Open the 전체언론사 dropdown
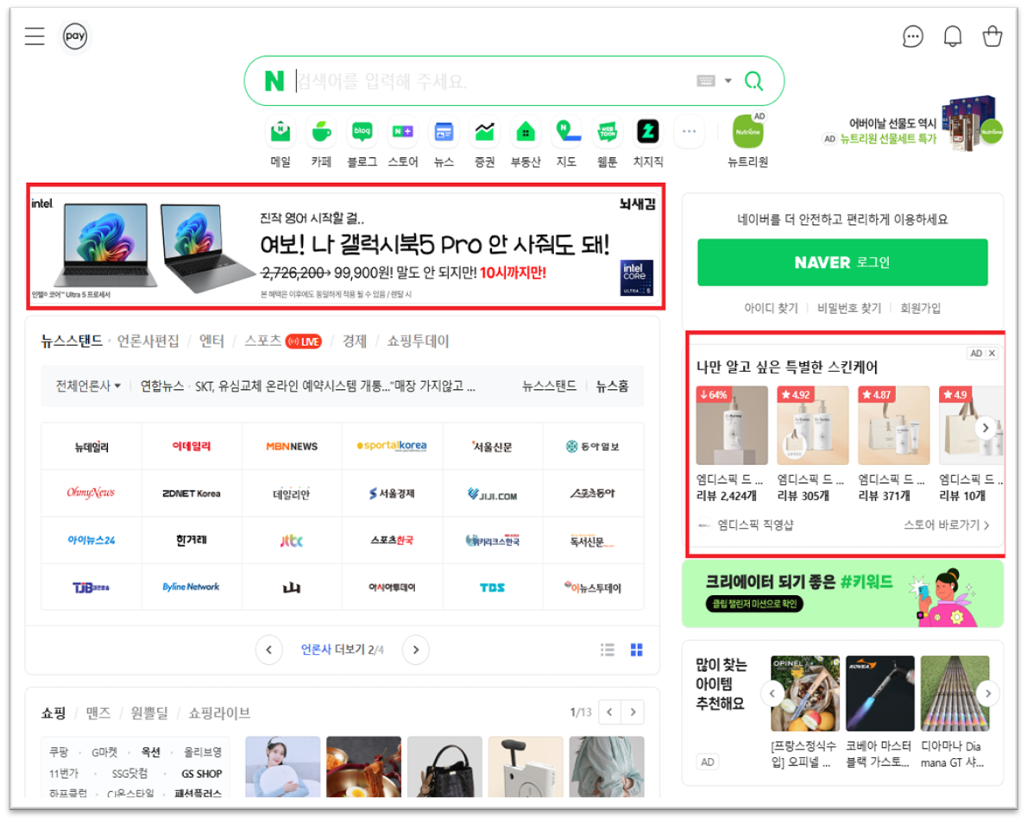Viewport: 1027px width, 822px height. [88, 386]
